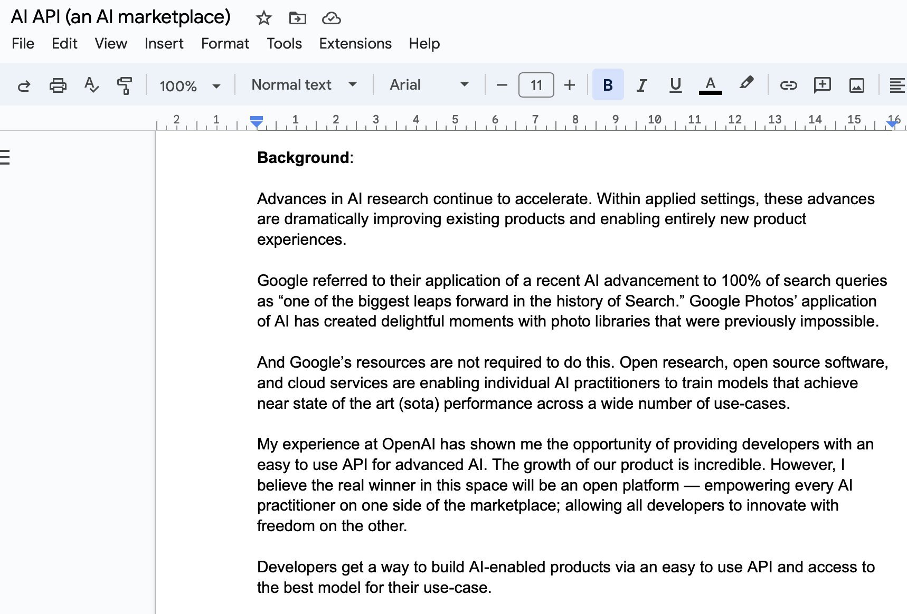This screenshot has height=614, width=907.
Task: Show document outline sidebar icon
Action: click(x=5, y=157)
